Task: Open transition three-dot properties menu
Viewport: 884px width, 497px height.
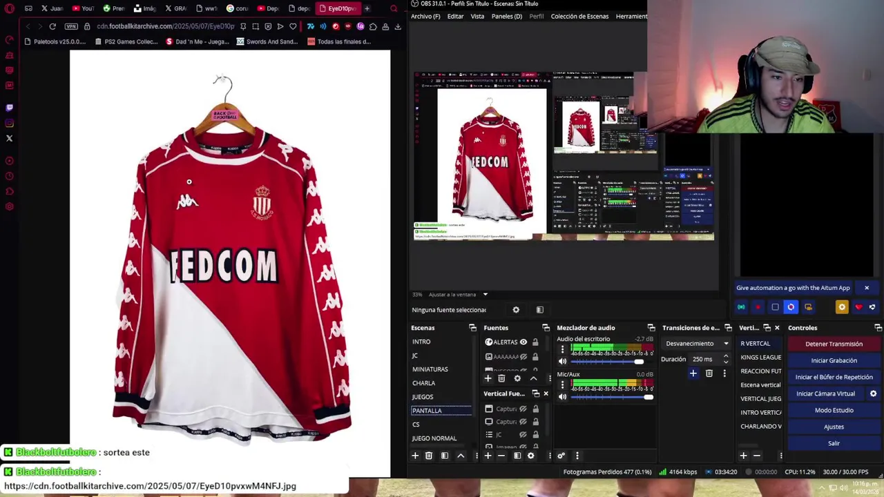Action: 724,373
